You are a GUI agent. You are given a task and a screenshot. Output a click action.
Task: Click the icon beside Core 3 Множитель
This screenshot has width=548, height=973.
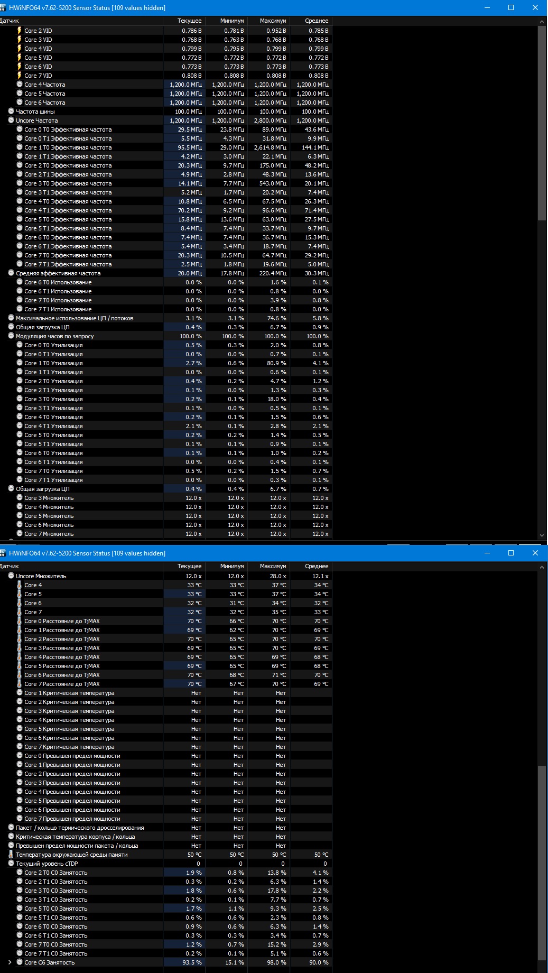pos(20,498)
